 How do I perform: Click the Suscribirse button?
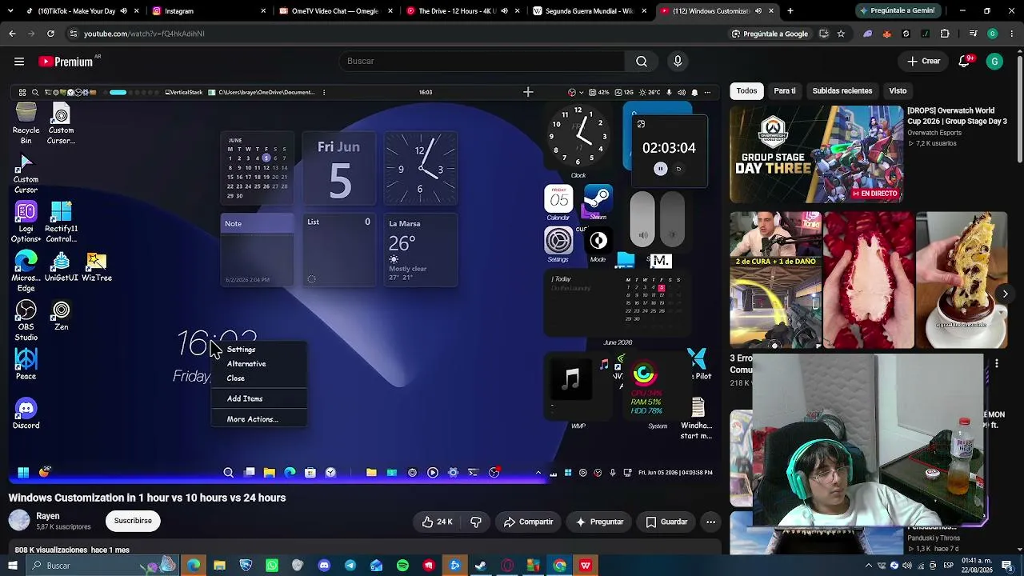coord(133,521)
